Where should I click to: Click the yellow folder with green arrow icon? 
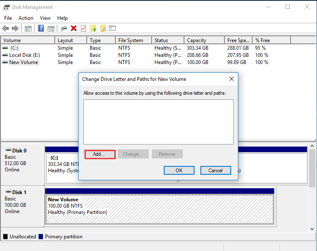tap(93, 28)
